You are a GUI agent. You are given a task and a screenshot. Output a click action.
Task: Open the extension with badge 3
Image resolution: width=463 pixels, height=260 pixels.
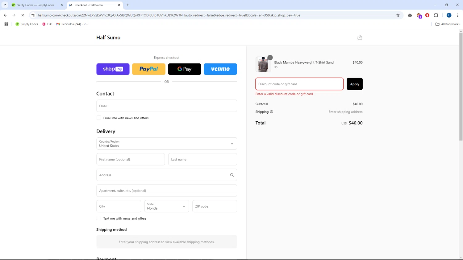tap(419, 15)
